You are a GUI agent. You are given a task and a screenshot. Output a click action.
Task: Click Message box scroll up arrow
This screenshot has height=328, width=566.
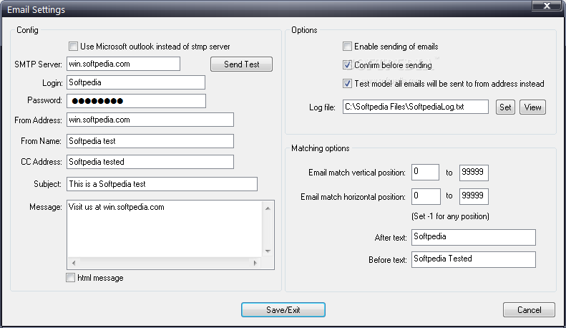pos(268,208)
